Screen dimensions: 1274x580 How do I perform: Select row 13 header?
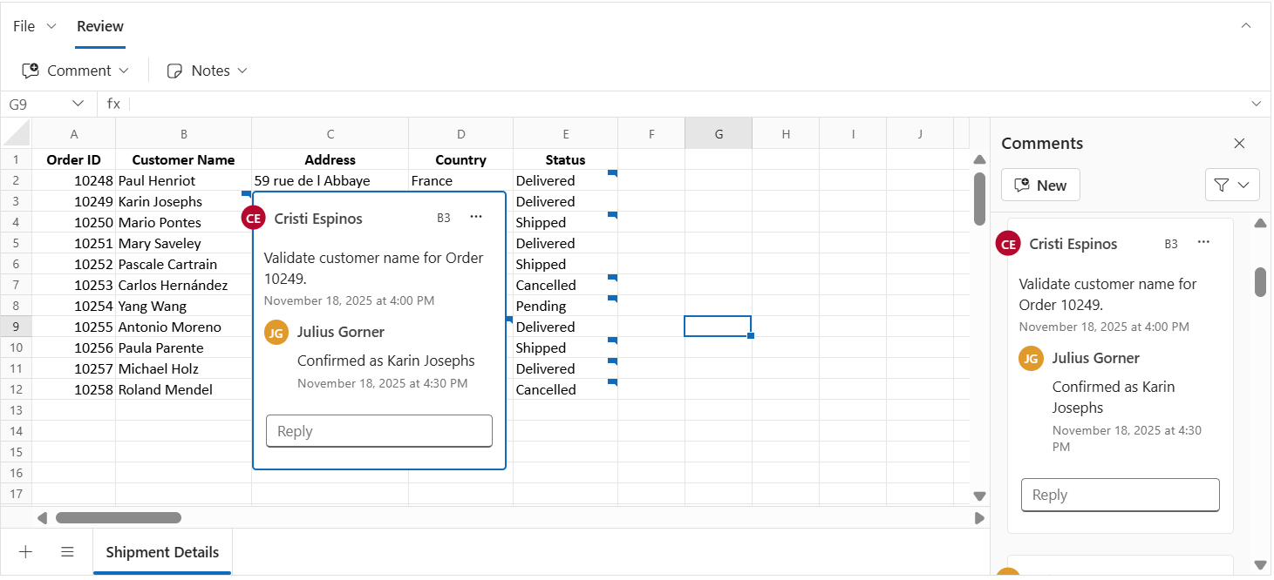16,410
